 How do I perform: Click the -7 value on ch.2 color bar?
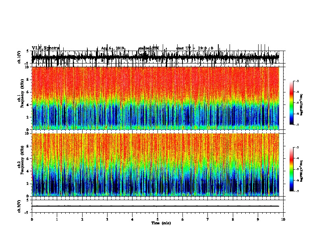point(297,191)
